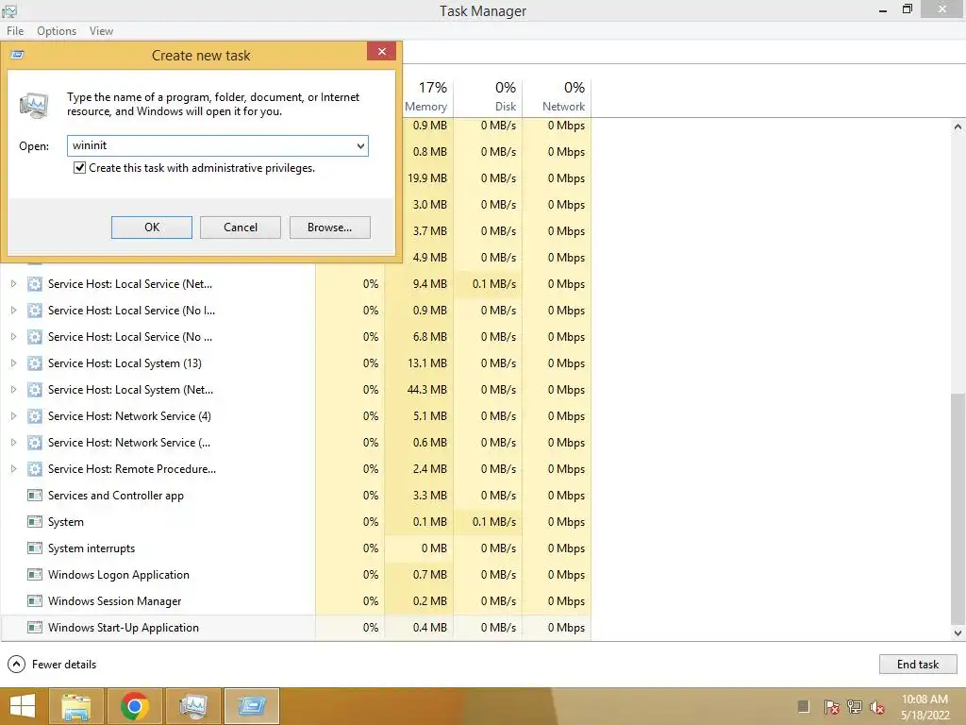This screenshot has height=725, width=966.
Task: Open the Options menu
Action: [x=57, y=31]
